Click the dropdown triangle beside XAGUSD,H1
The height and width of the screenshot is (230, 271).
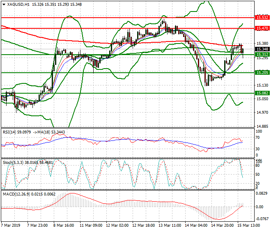pos(4,4)
